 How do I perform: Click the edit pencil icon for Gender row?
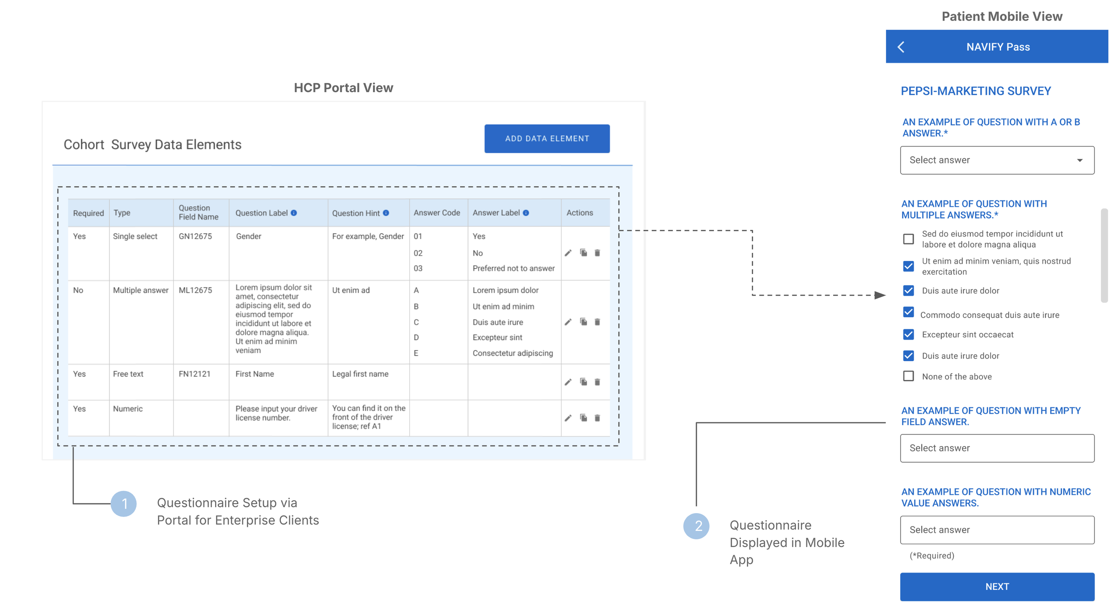point(568,253)
